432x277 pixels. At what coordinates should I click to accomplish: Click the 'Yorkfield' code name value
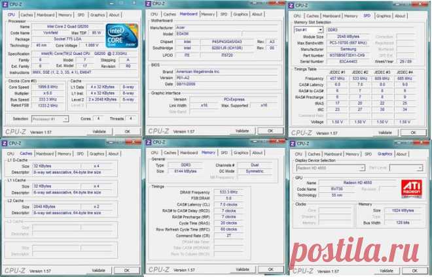point(50,33)
